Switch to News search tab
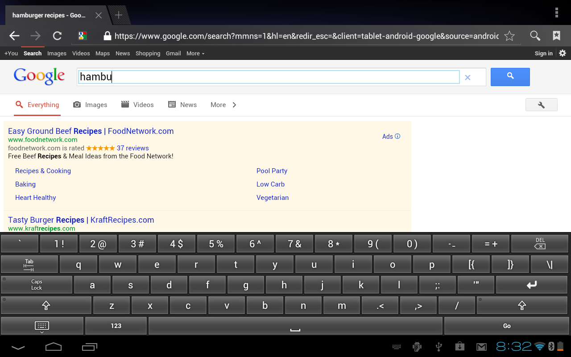The width and height of the screenshot is (571, 357). point(182,105)
